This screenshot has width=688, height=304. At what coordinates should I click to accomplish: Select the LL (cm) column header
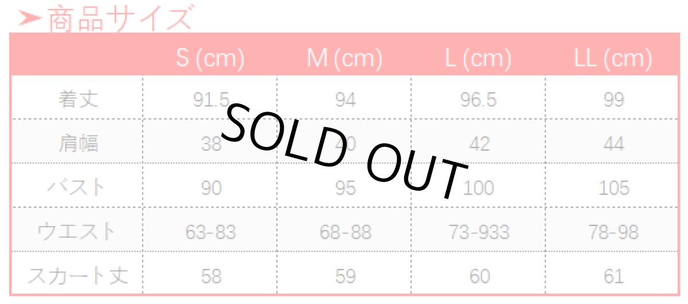point(613,58)
